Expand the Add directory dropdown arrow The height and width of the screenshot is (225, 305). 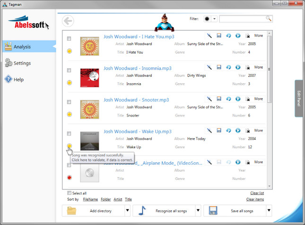click(x=127, y=211)
